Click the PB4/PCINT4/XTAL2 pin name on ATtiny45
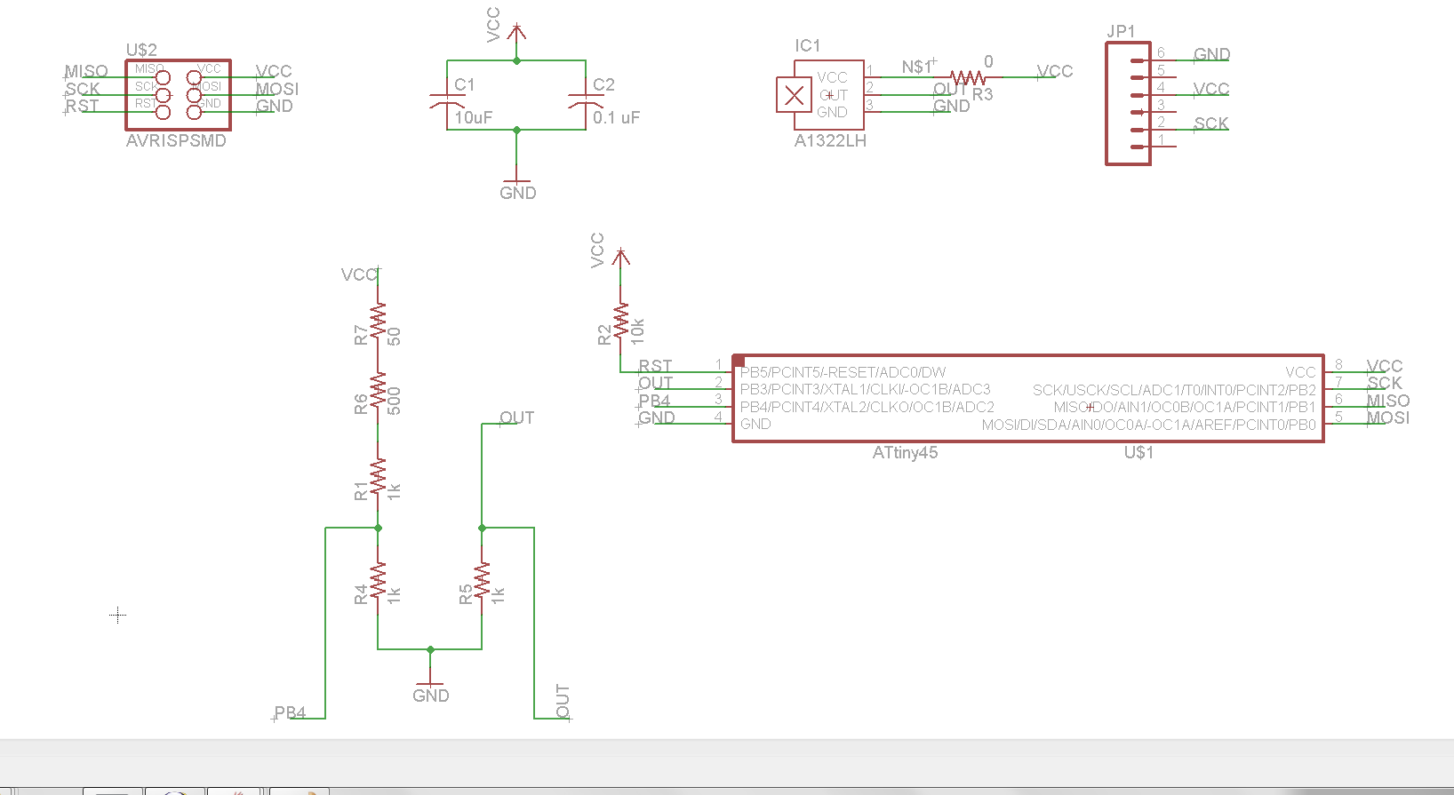 pos(867,407)
